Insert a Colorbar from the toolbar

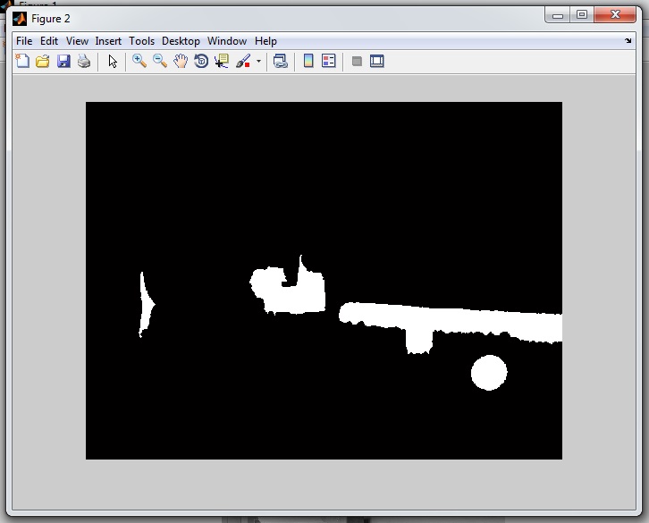pos(308,62)
